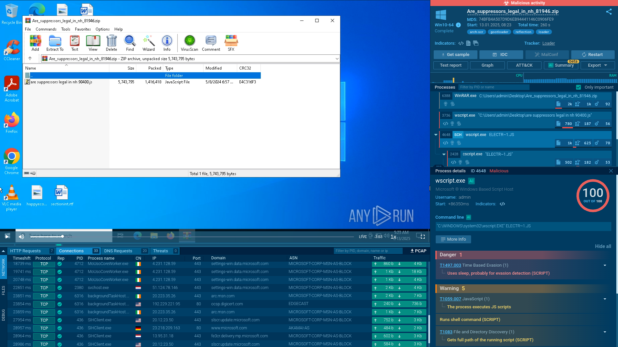Expand the T1497.003 Time Based Evasion entry
618x347 pixels.
(x=605, y=265)
